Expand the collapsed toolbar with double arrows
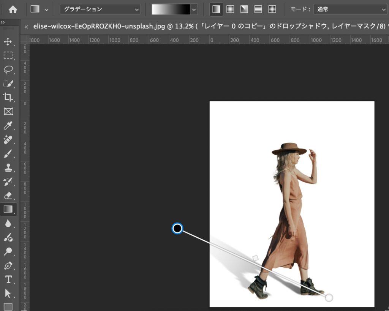This screenshot has height=311, width=389. tap(3, 22)
